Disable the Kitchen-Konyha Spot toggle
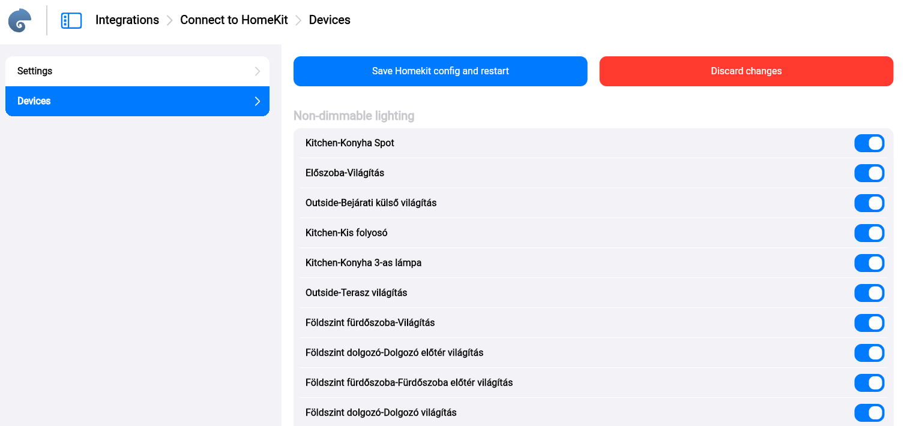 click(869, 143)
